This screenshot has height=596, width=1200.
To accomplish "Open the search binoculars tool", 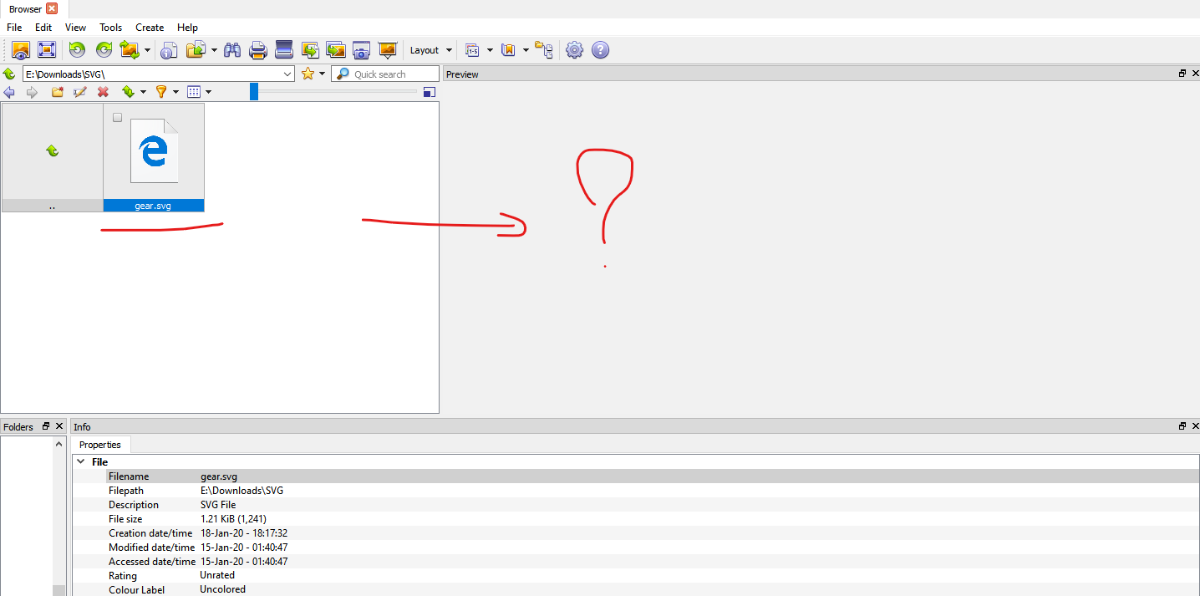I will click(x=232, y=50).
